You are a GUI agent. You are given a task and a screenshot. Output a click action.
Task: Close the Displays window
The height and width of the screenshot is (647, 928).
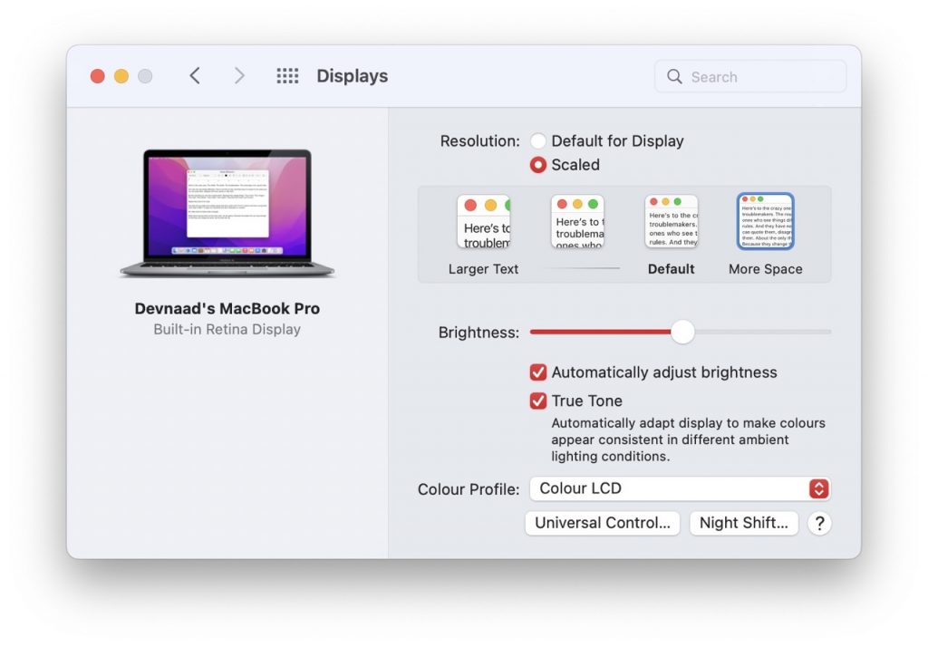[x=98, y=76]
